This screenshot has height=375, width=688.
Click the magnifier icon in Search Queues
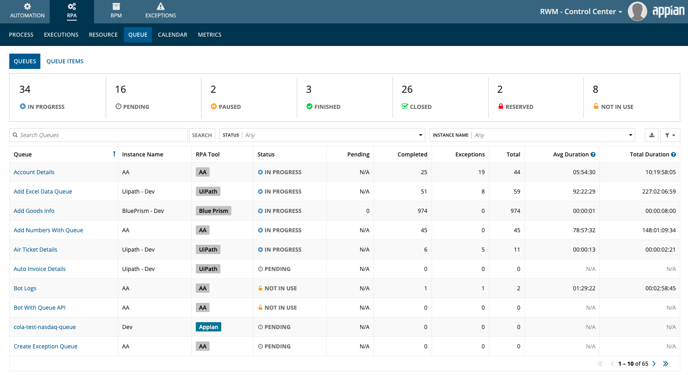point(15,135)
